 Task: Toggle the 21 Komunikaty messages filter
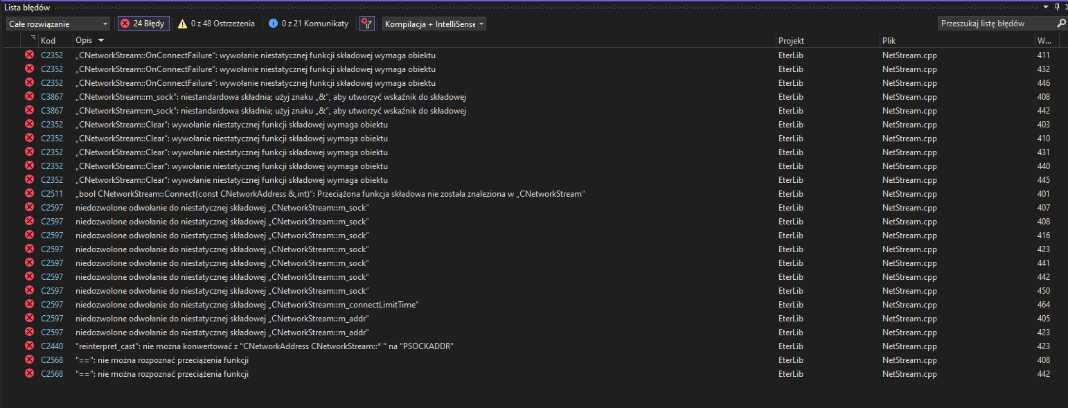(308, 24)
